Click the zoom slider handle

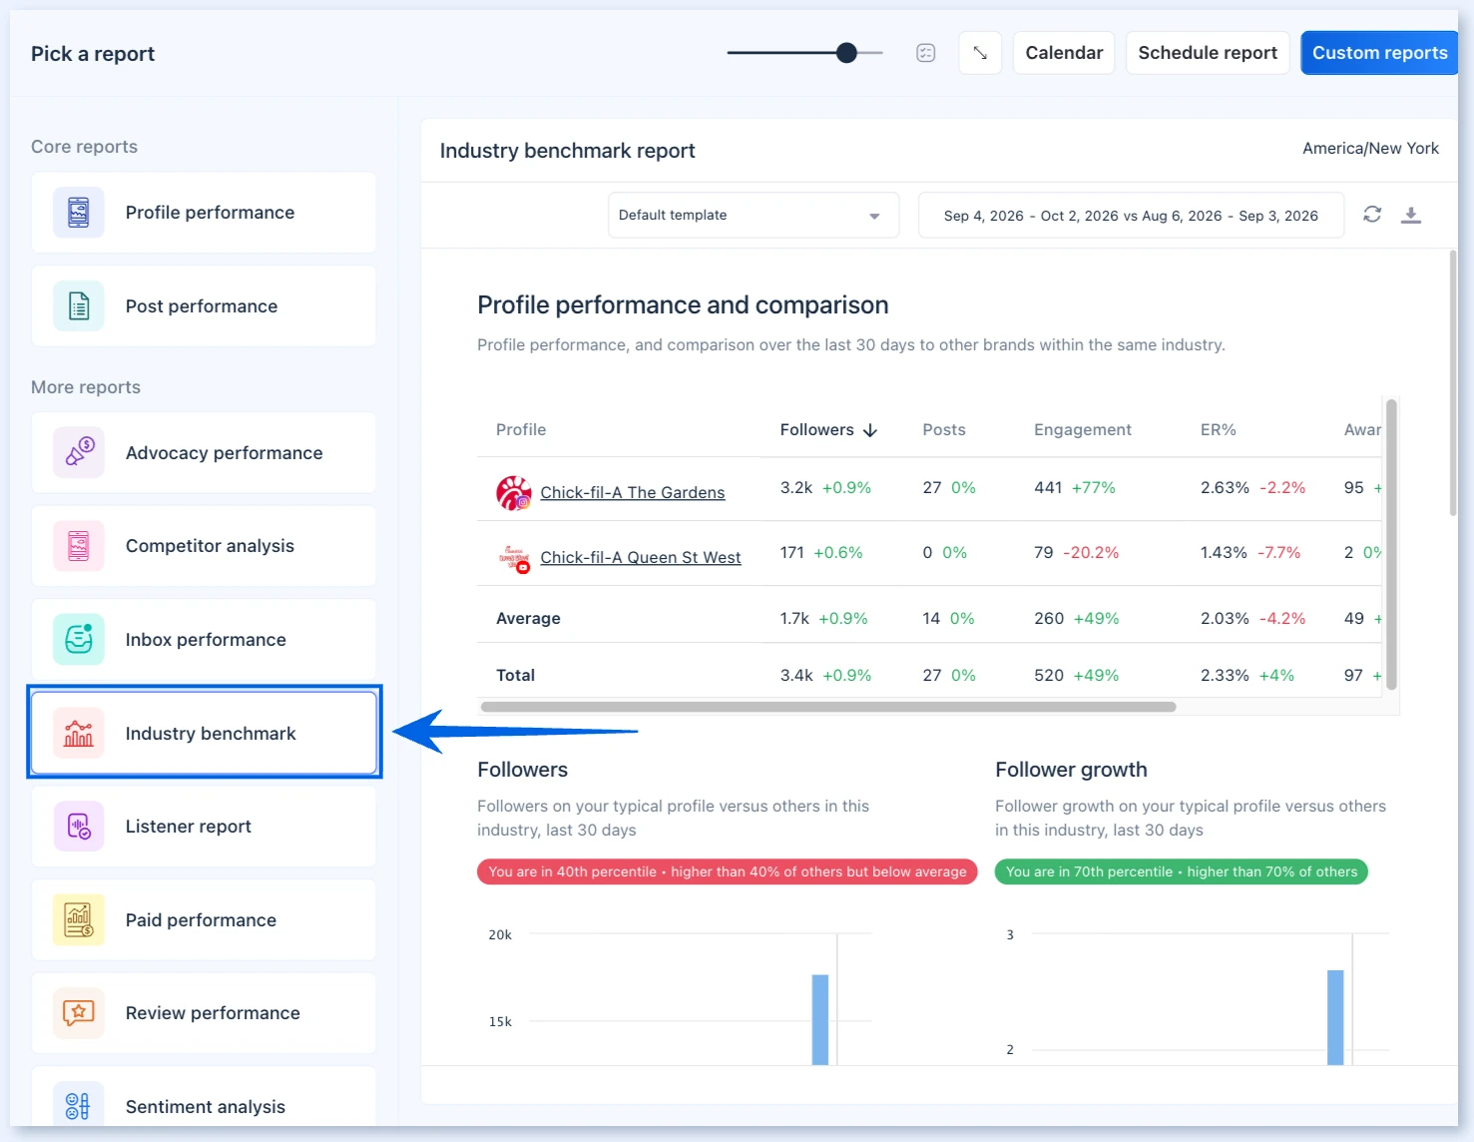click(x=846, y=53)
